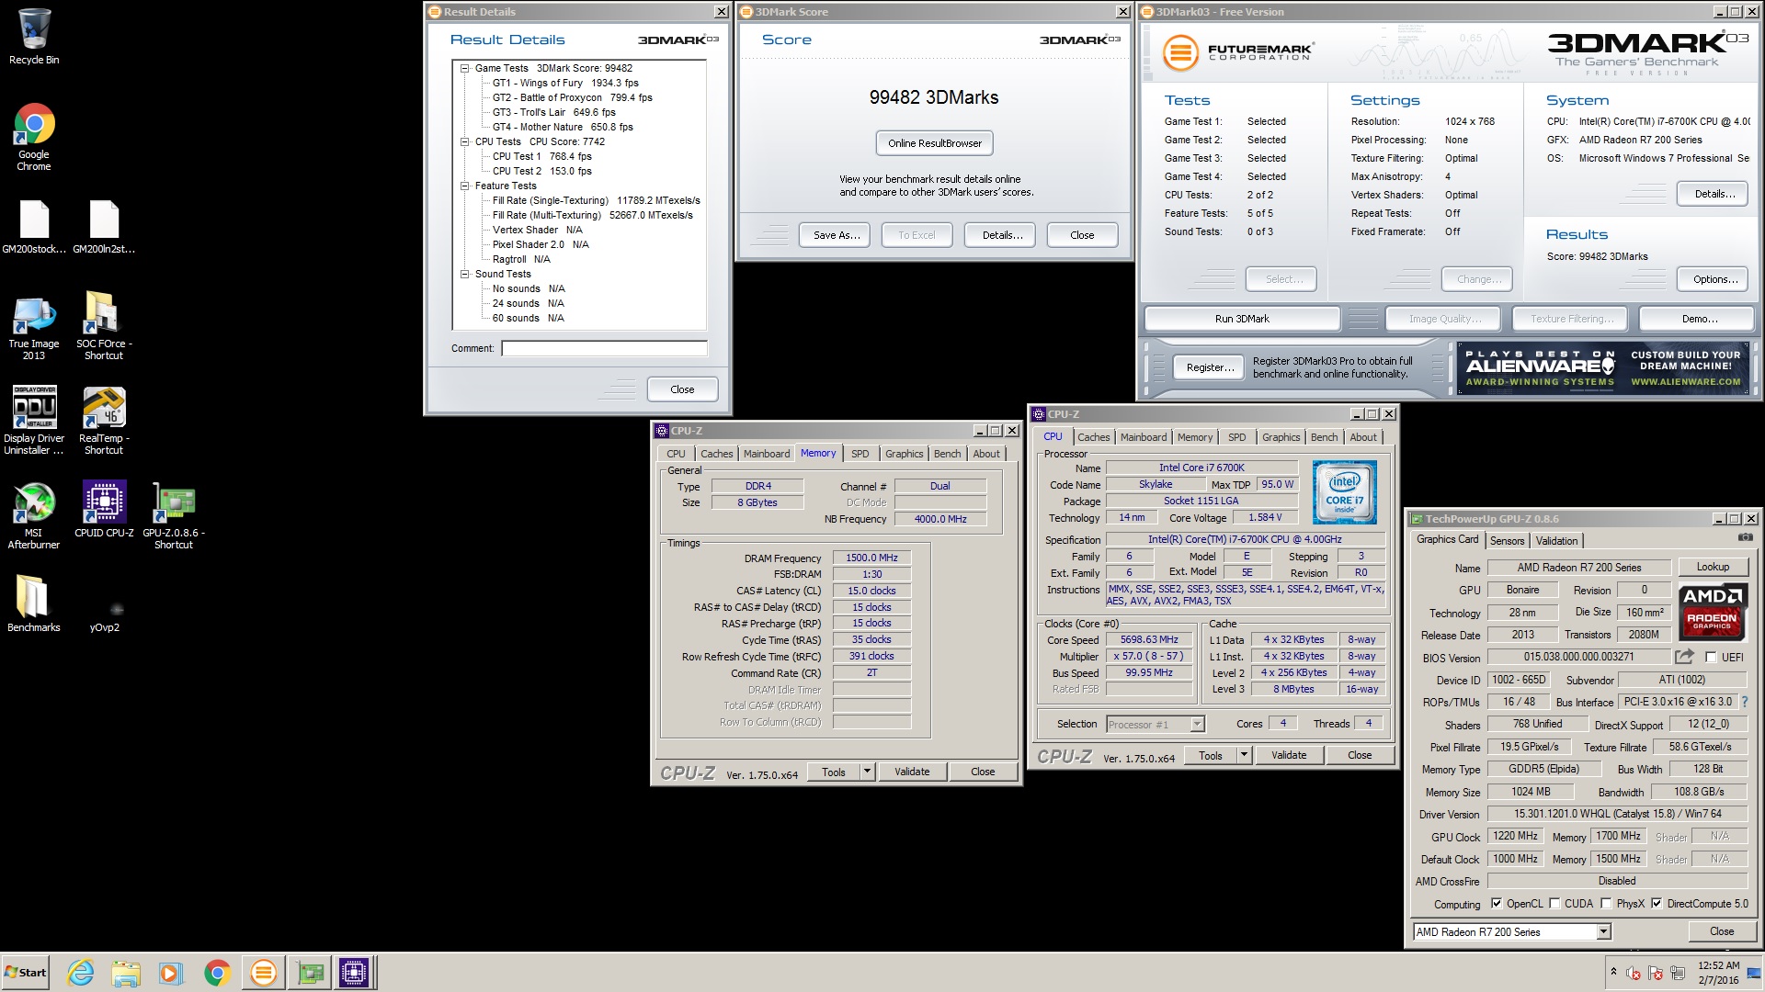Show hidden system tray icons arrow
This screenshot has height=992, width=1765.
[1613, 972]
